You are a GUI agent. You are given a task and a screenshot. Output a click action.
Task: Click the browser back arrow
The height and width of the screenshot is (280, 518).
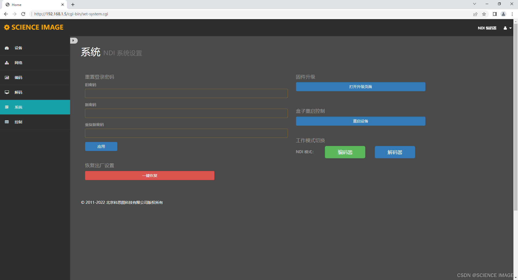6,14
